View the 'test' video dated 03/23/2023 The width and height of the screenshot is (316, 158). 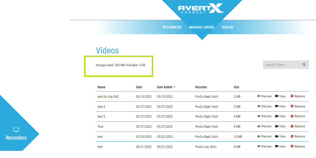(280, 137)
